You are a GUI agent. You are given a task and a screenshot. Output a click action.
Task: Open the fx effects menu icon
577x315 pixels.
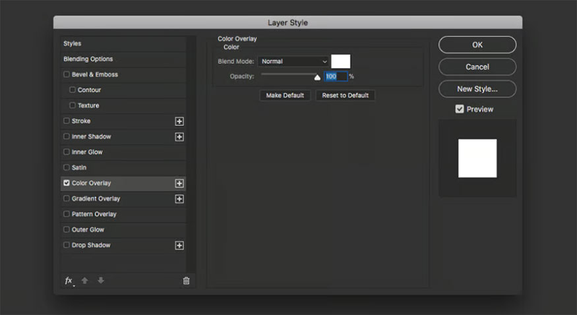point(69,281)
